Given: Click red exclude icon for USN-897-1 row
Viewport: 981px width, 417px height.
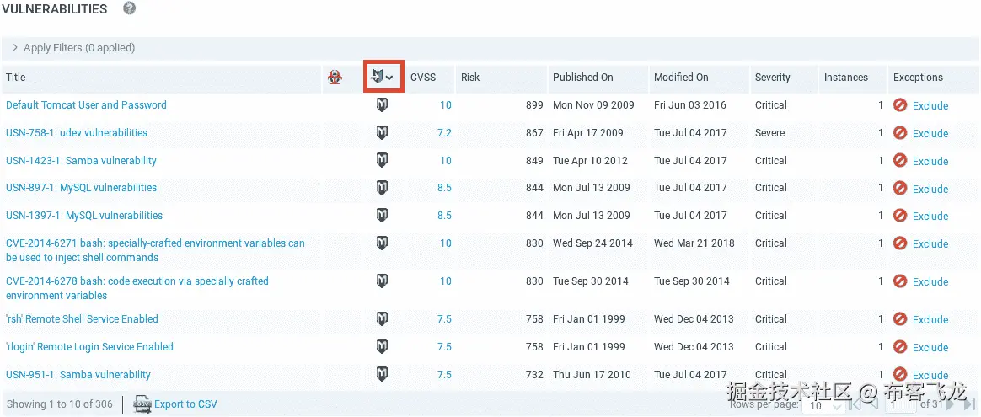Looking at the screenshot, I should coord(900,188).
